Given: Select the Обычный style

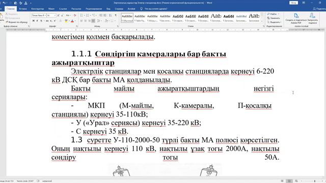Looking at the screenshot, I should click(127, 18).
